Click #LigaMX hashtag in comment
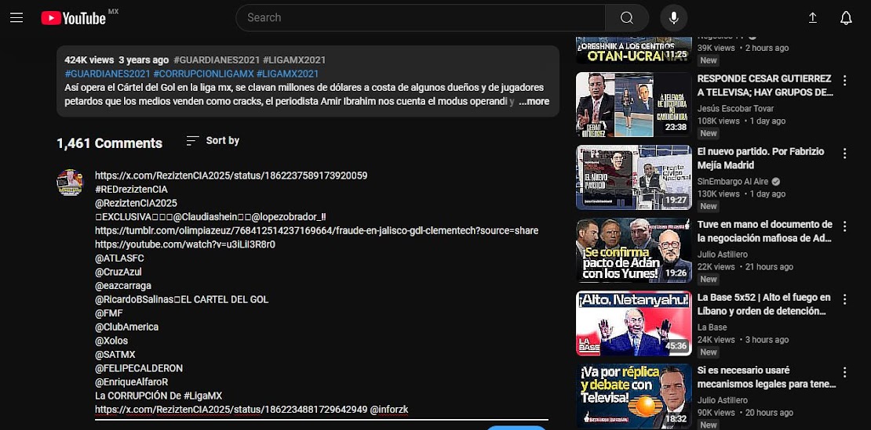The image size is (871, 430). [204, 396]
